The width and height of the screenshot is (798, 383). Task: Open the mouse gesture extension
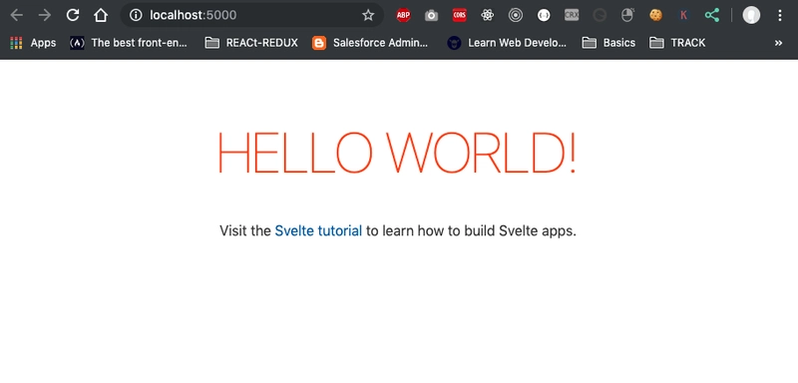pyautogui.click(x=628, y=15)
